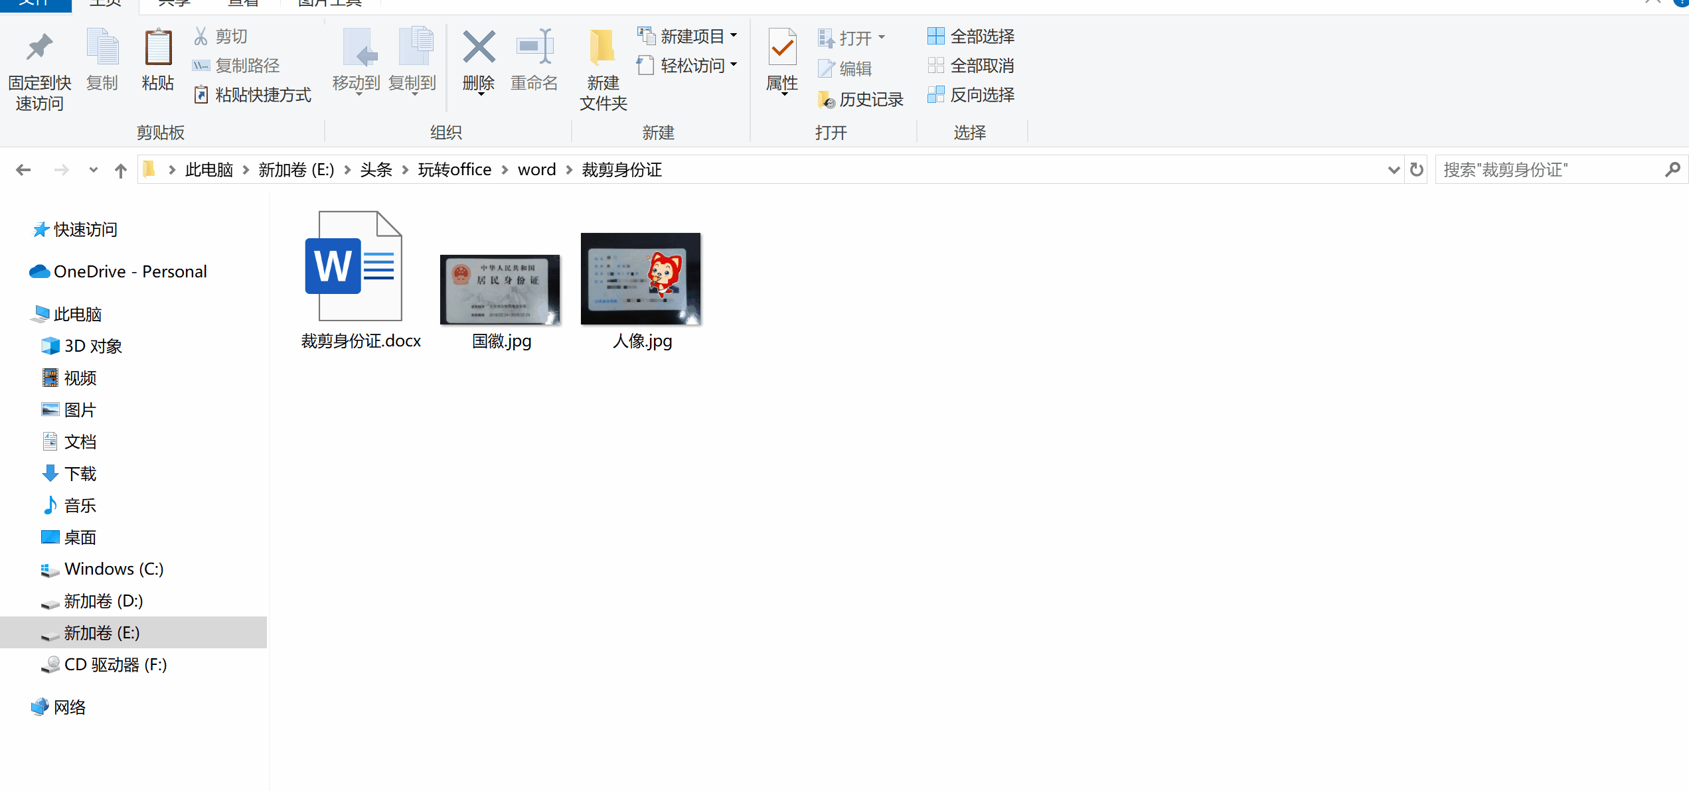Click Select None (全部取消)
Image resolution: width=1689 pixels, height=791 pixels.
click(x=971, y=66)
